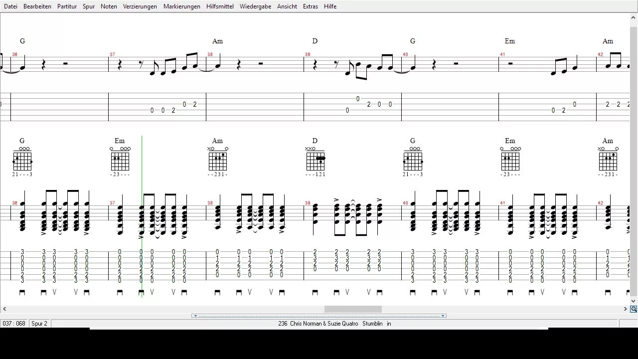
Task: Click the horizontal scrollbar thumb
Action: click(353, 309)
